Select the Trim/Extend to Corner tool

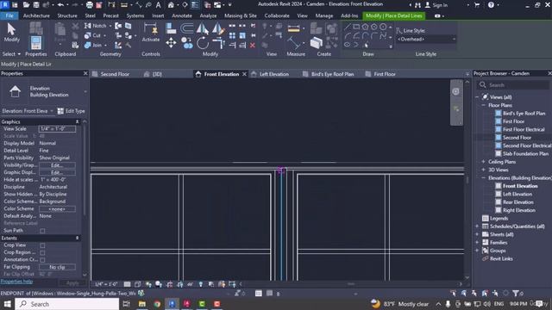point(218,43)
